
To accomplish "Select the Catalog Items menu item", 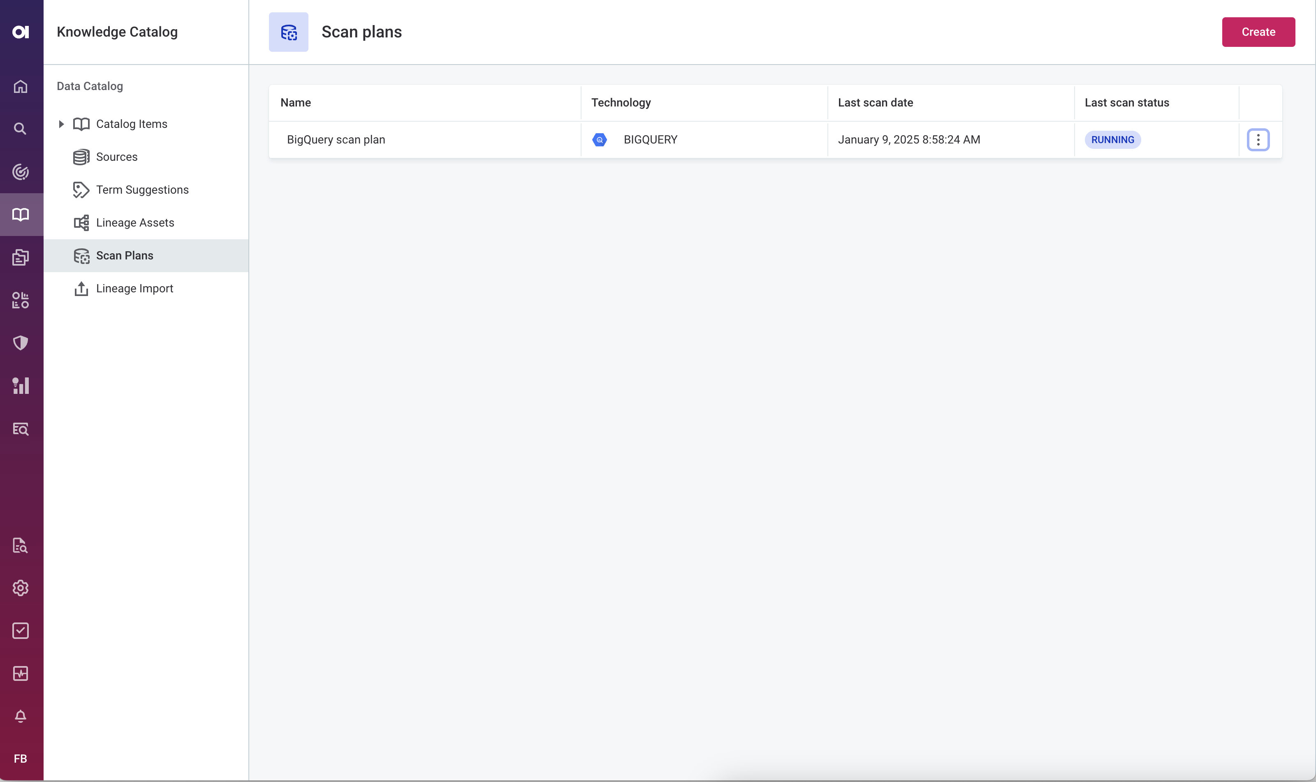I will tap(131, 124).
